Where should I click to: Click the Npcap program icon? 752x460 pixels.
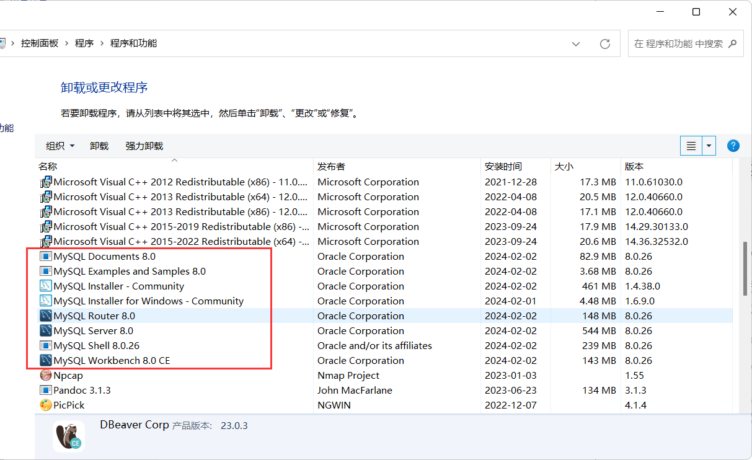click(45, 375)
